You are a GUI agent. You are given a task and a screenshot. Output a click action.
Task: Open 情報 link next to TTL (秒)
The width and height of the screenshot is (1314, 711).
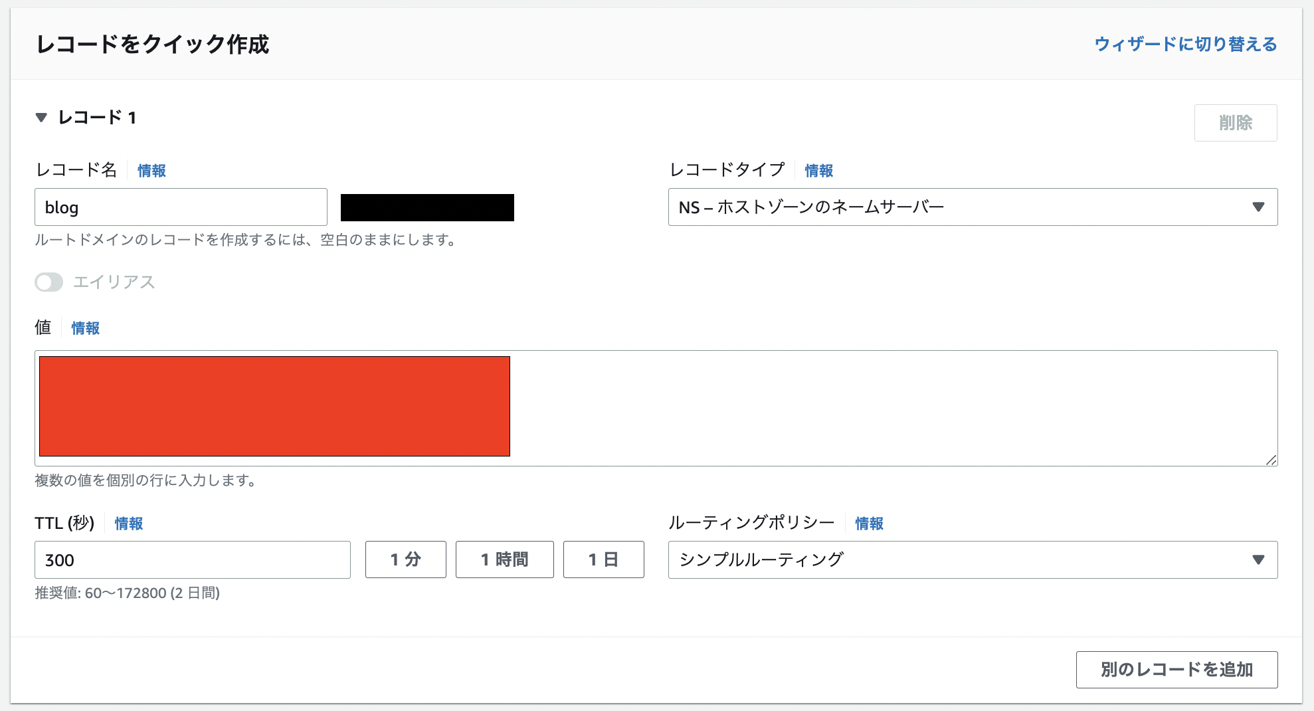pos(129,524)
